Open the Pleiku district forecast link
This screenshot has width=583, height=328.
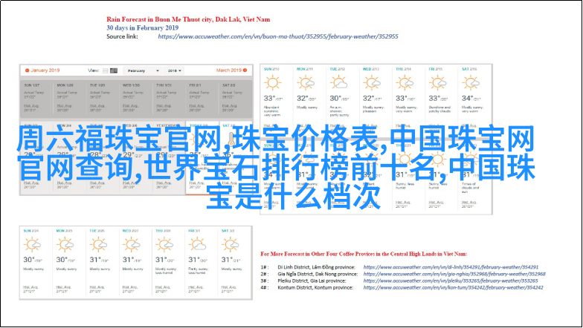[x=451, y=281]
